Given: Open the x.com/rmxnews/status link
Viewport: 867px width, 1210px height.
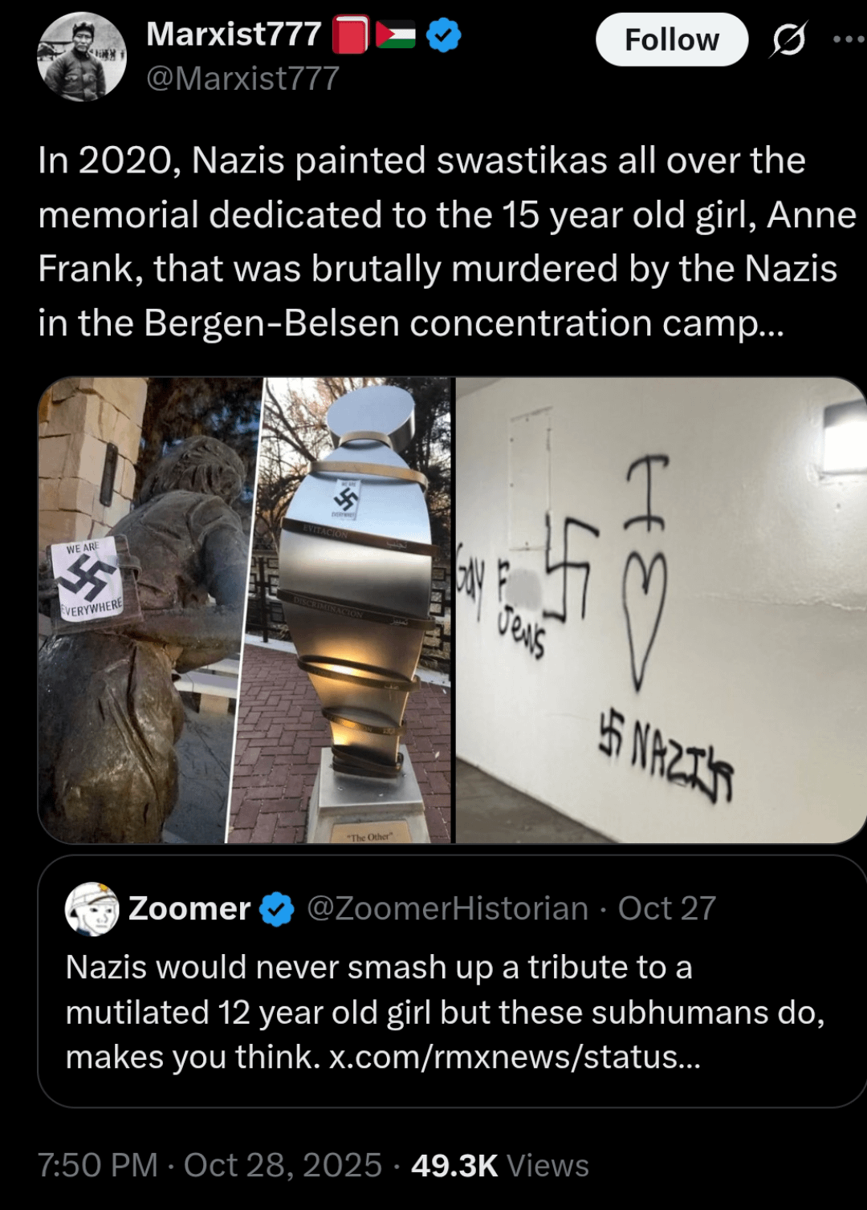Looking at the screenshot, I should (515, 1058).
